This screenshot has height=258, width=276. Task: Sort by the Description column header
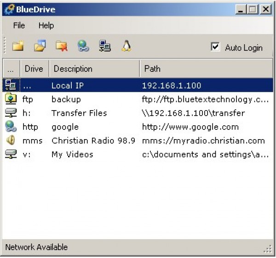click(x=94, y=69)
